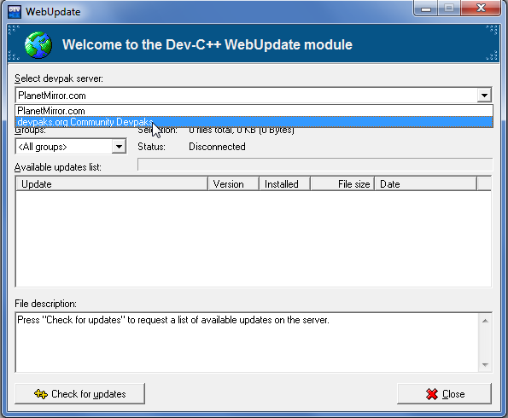
Task: Click the file description scroll down arrow
Action: pos(485,365)
